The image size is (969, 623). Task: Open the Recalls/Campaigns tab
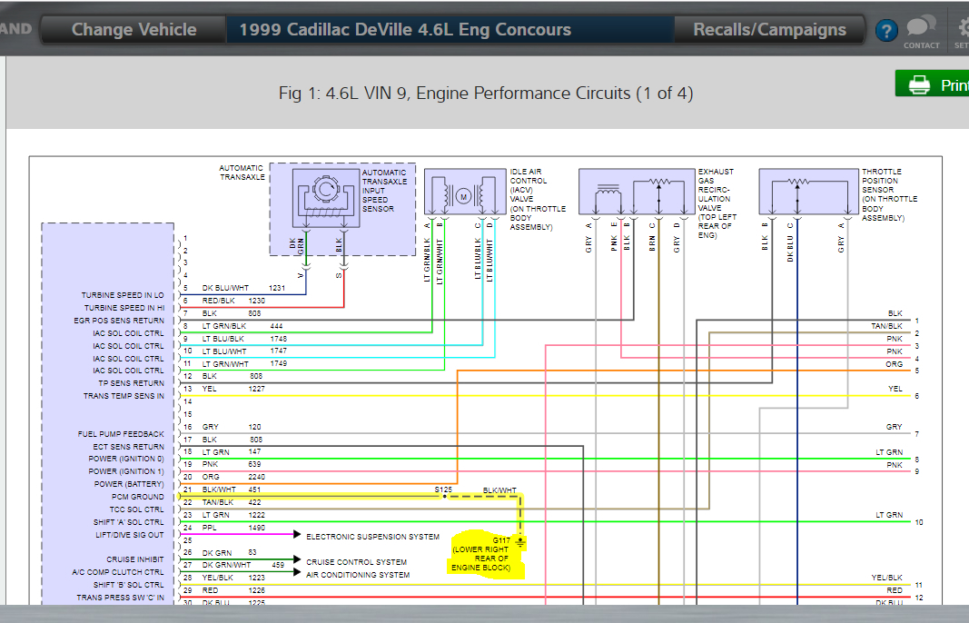click(x=769, y=30)
